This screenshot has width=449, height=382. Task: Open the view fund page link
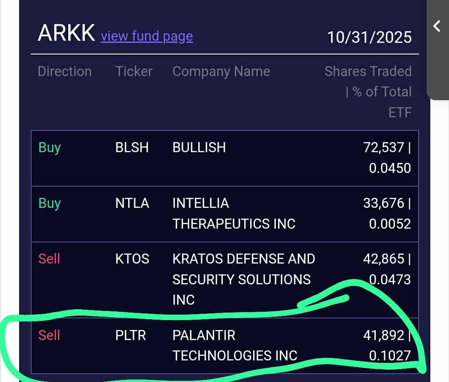[147, 36]
